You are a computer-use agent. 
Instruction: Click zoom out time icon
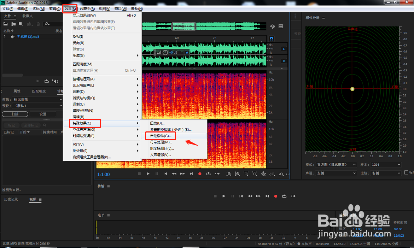(255, 174)
